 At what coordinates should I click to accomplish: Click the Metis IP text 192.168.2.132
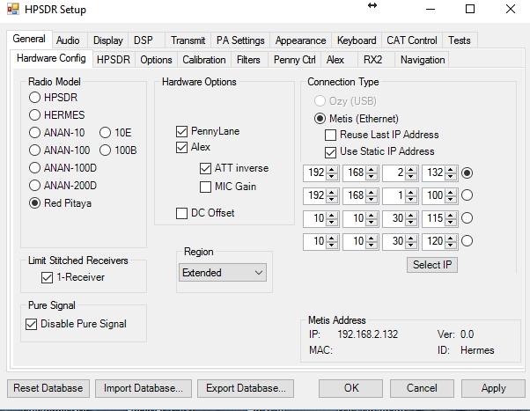[367, 334]
